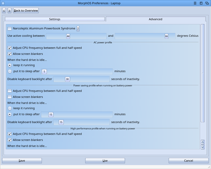The height and width of the screenshot is (169, 211).
Task: Click 'Power saving profile when running on battery power'
Action: (x=103, y=86)
